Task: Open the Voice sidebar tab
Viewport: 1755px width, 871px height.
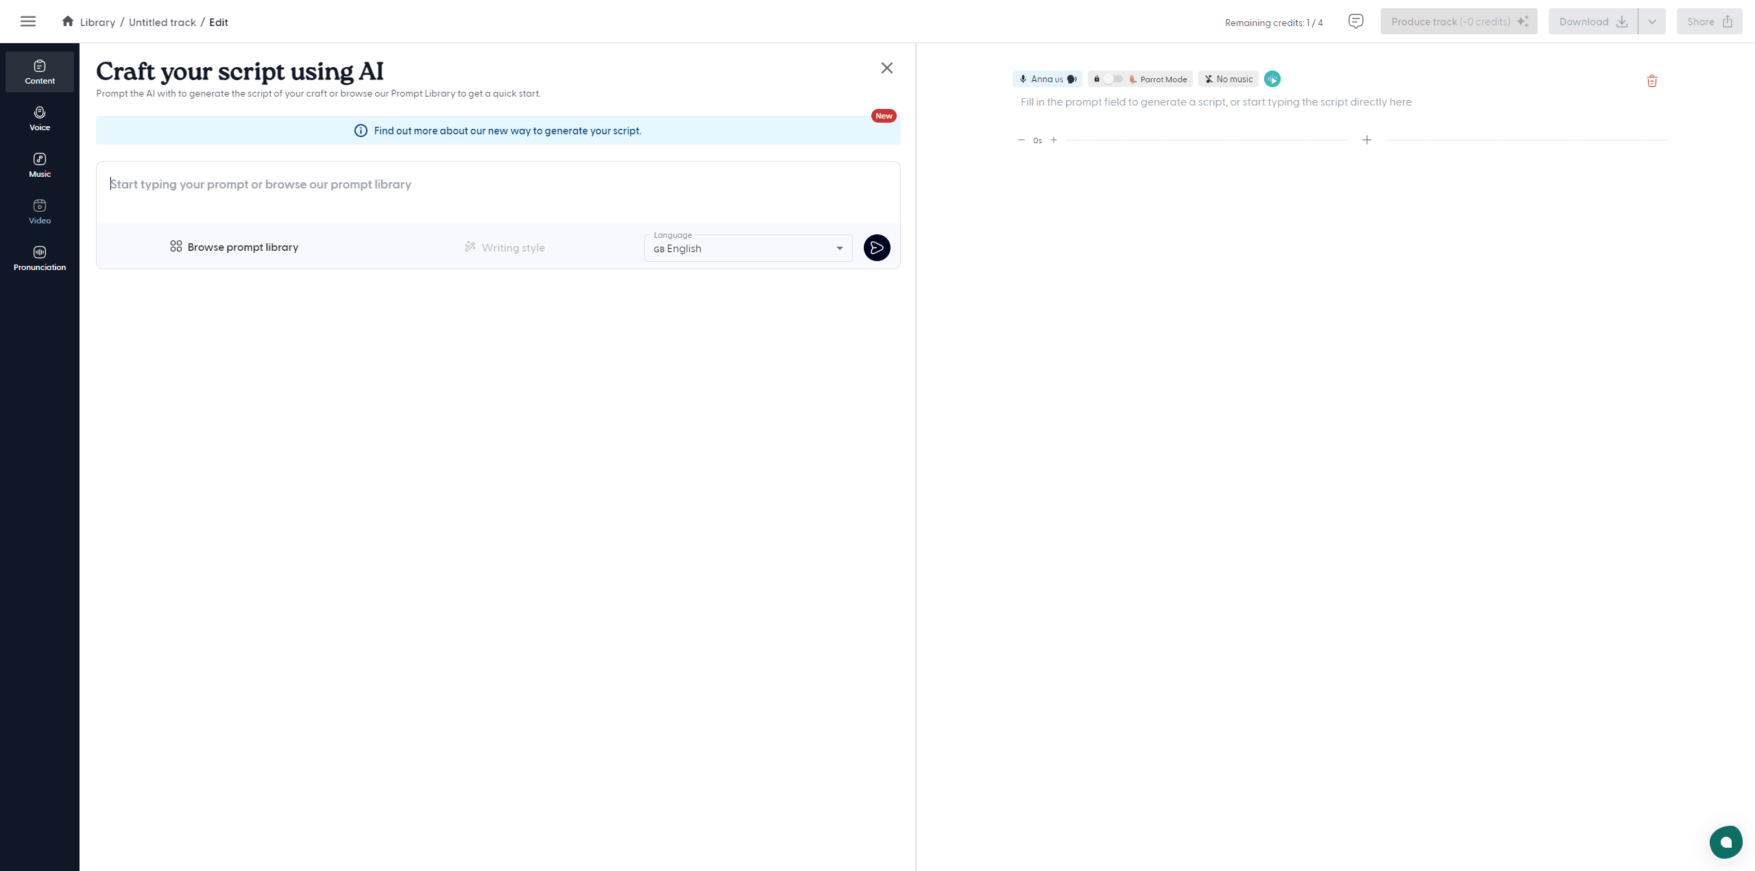Action: tap(40, 119)
